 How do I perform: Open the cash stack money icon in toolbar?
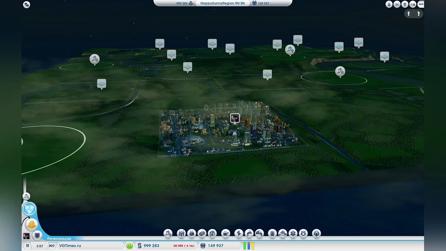pyautogui.click(x=202, y=234)
